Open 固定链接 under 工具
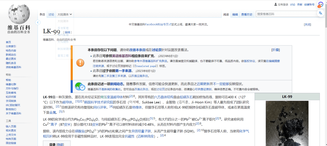 coord(11,143)
